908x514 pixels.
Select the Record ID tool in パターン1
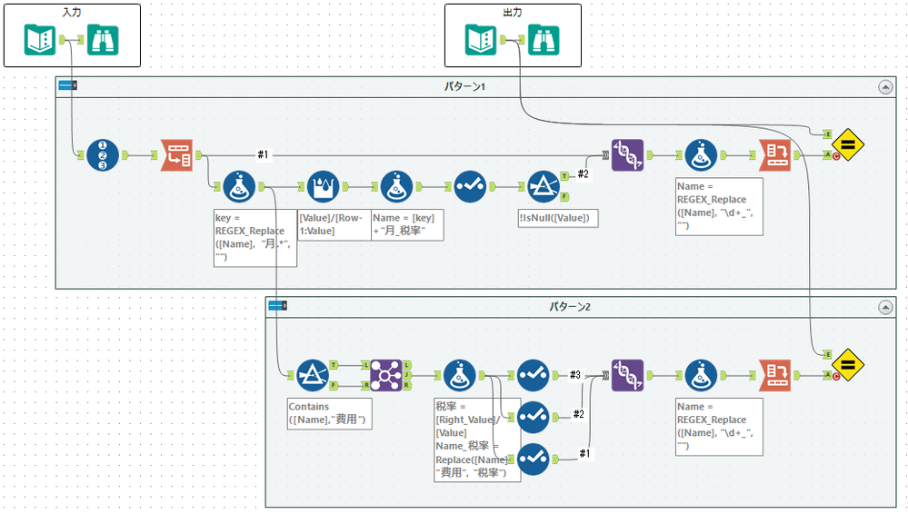(103, 155)
